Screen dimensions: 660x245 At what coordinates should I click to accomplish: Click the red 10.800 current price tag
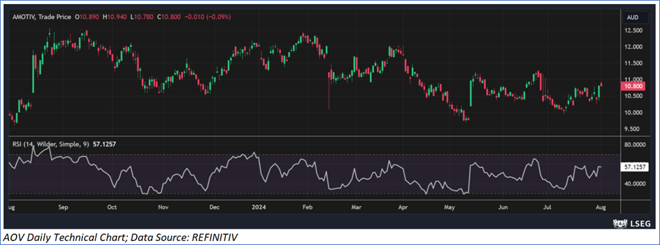pos(633,86)
